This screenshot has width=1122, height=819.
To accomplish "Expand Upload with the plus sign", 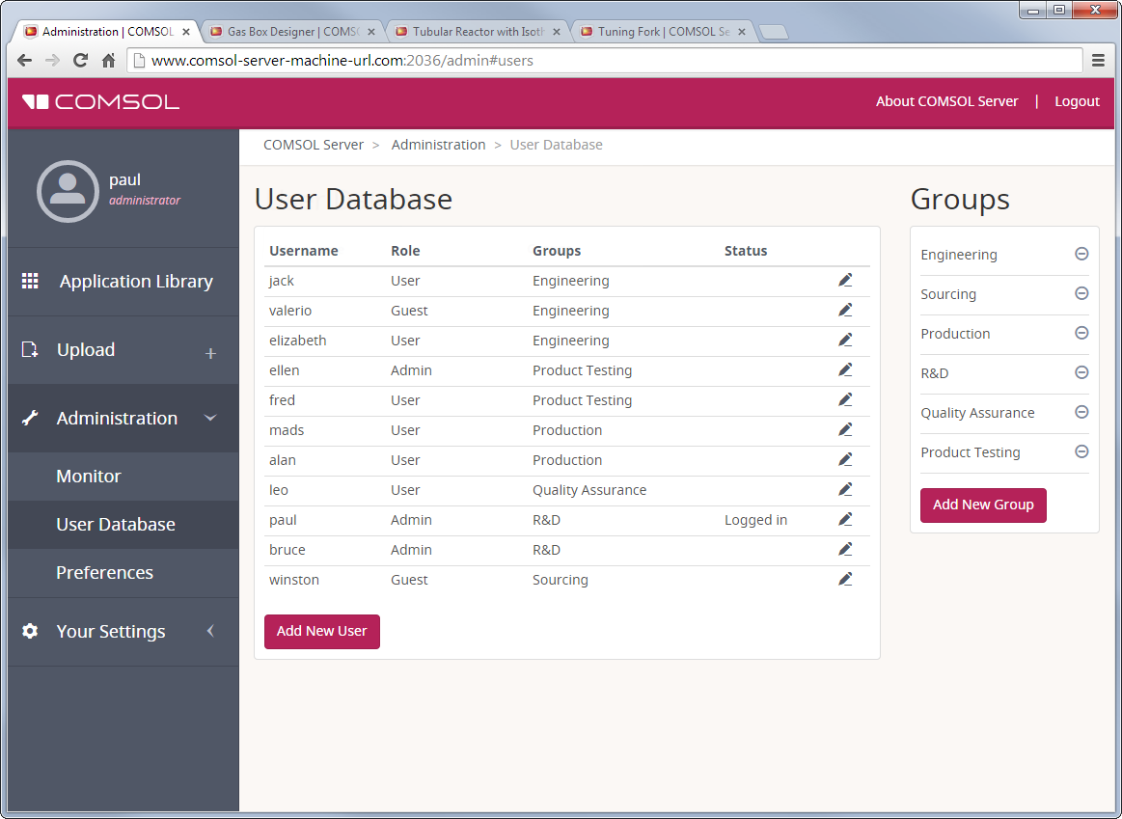I will click(210, 353).
